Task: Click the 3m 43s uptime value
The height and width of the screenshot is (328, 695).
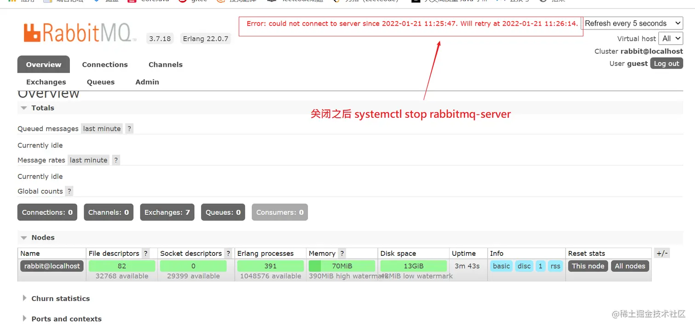Action: point(467,266)
